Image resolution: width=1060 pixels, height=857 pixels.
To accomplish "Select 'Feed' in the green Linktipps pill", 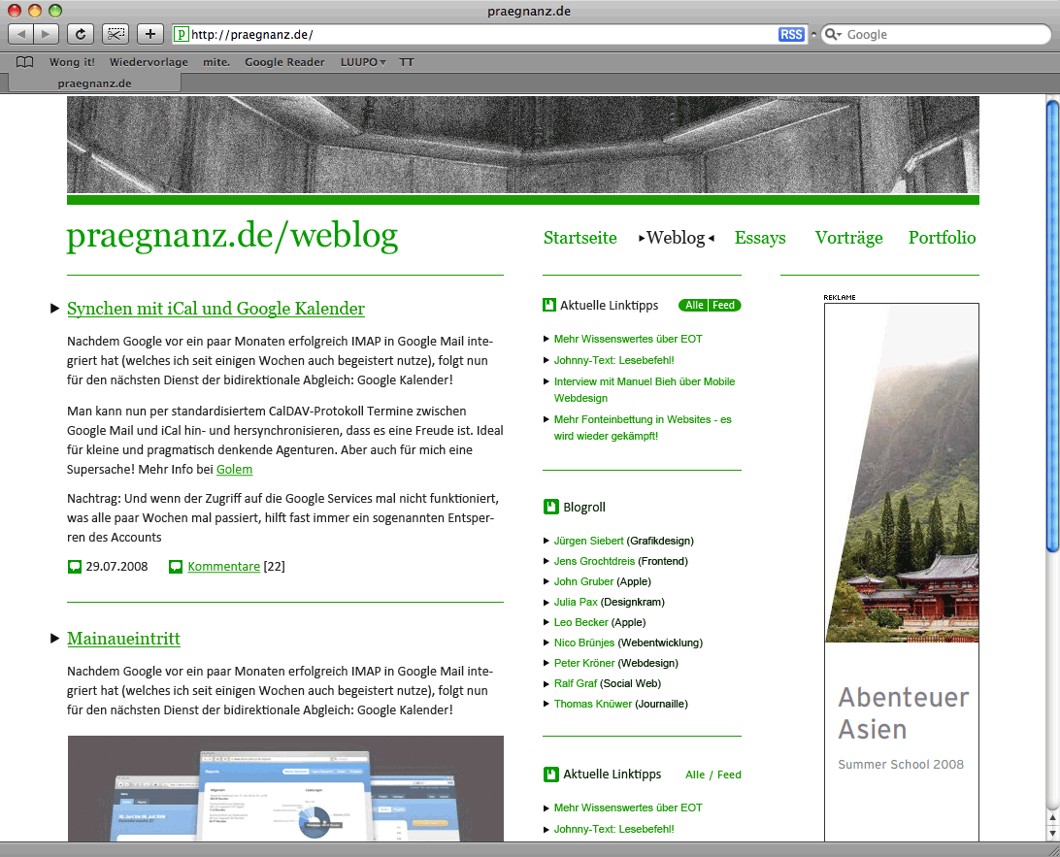I will (724, 306).
